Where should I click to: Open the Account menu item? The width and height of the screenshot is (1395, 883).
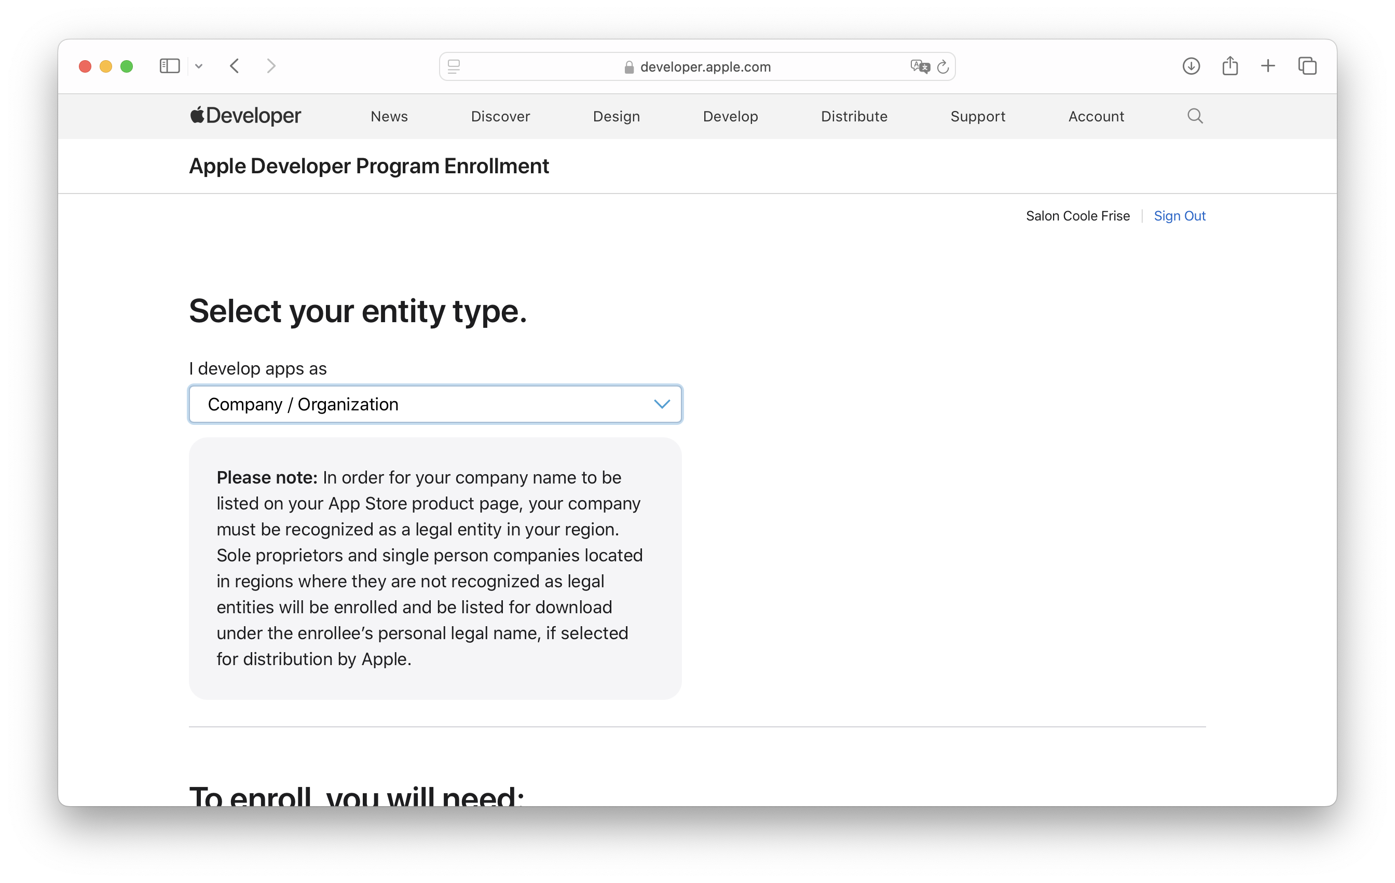click(1096, 116)
